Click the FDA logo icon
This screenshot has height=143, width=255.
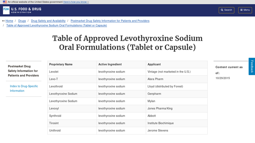6,10
